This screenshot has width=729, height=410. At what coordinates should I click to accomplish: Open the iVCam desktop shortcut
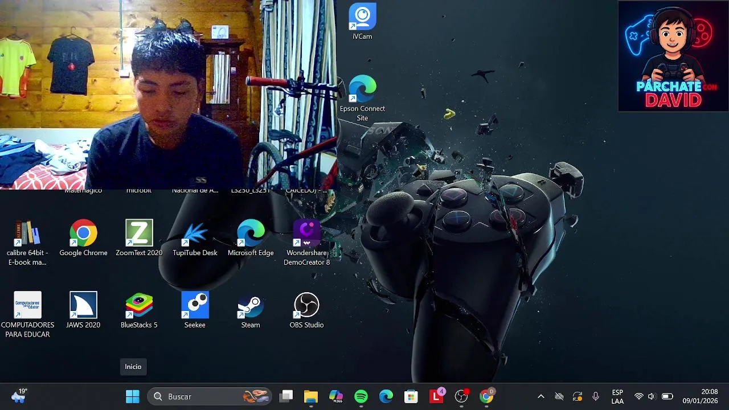pyautogui.click(x=362, y=22)
